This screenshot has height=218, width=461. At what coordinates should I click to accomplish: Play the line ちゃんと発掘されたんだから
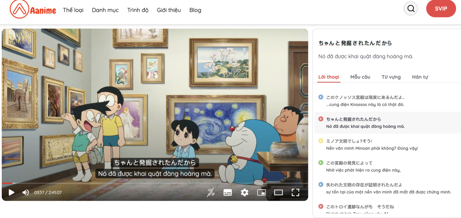click(x=320, y=119)
